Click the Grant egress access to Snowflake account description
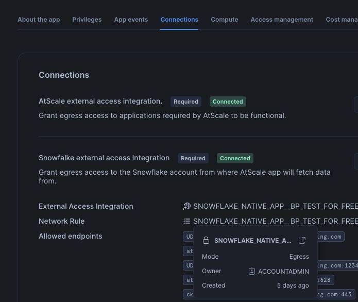Image resolution: width=358 pixels, height=302 pixels. 185,177
